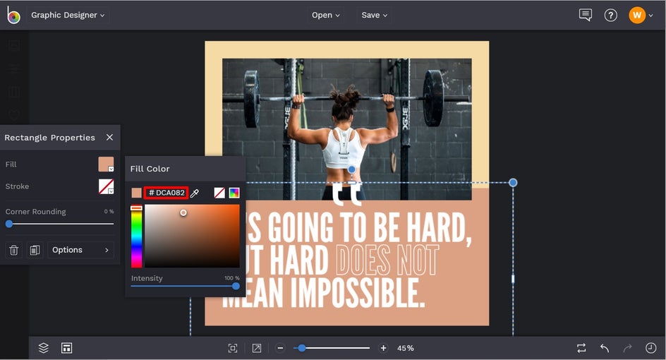Close the Rectangle Properties panel
Image resolution: width=666 pixels, height=360 pixels.
tap(109, 137)
